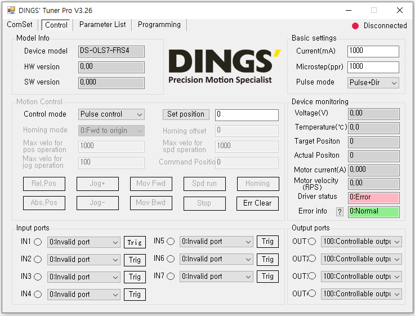Click the Error info question mark help button
Image resolution: width=415 pixels, height=316 pixels.
click(340, 211)
